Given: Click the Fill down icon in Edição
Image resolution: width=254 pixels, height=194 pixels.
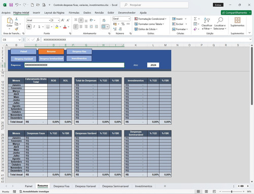Looking at the screenshot, I should 195,24.
